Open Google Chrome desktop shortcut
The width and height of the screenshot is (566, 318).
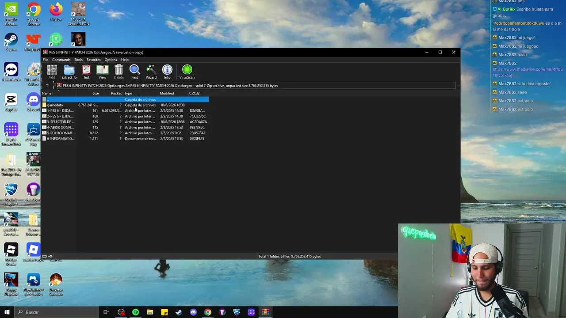click(x=33, y=14)
